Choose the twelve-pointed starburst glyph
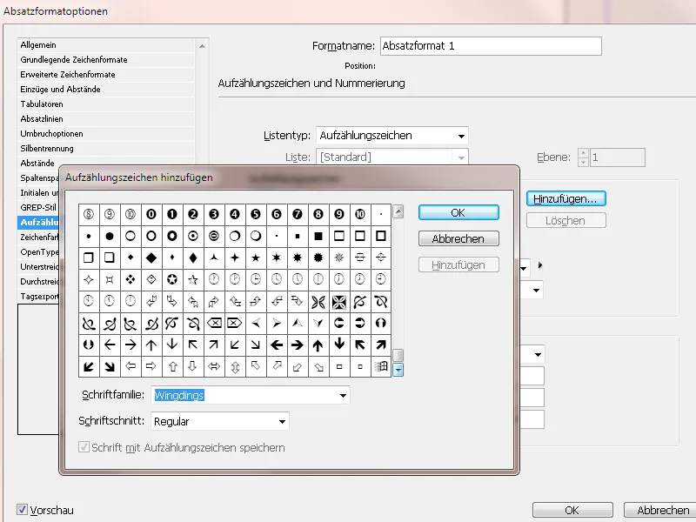This screenshot has height=522, width=696. [x=318, y=258]
